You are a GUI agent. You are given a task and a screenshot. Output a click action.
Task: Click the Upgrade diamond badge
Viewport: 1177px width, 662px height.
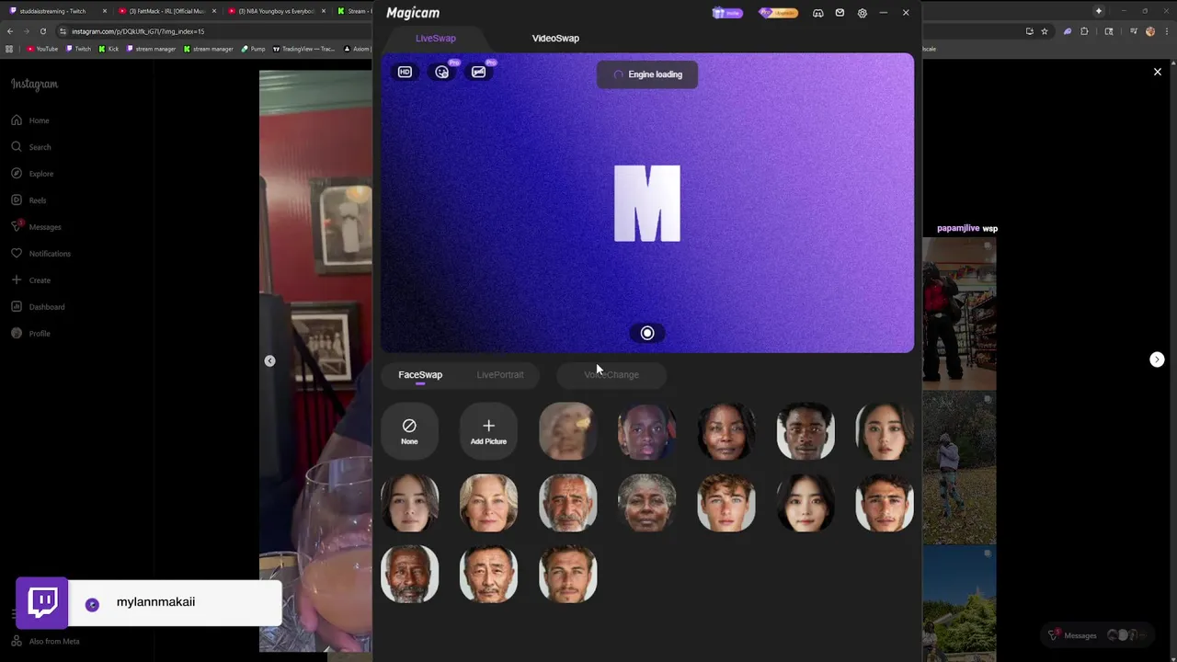pos(778,13)
